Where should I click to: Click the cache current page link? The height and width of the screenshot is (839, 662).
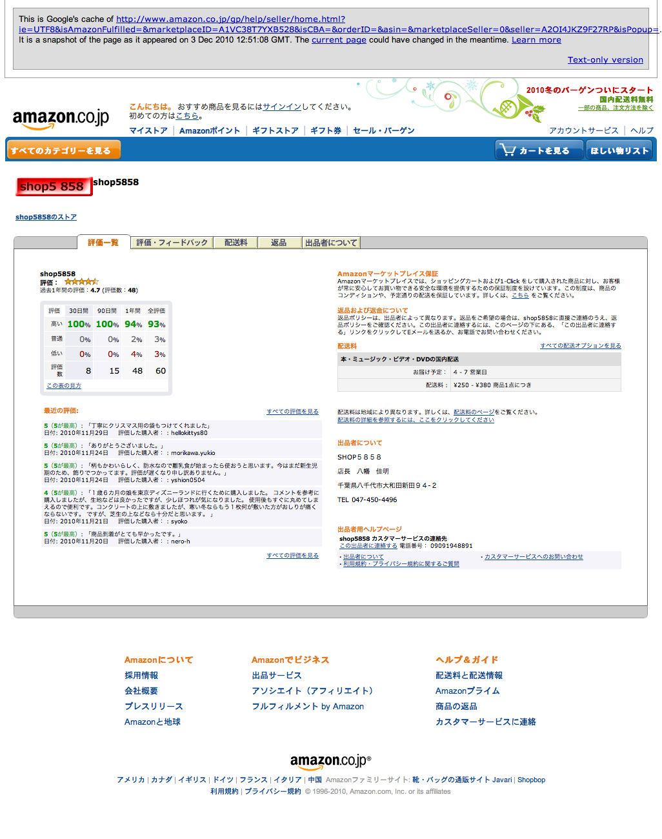(339, 39)
